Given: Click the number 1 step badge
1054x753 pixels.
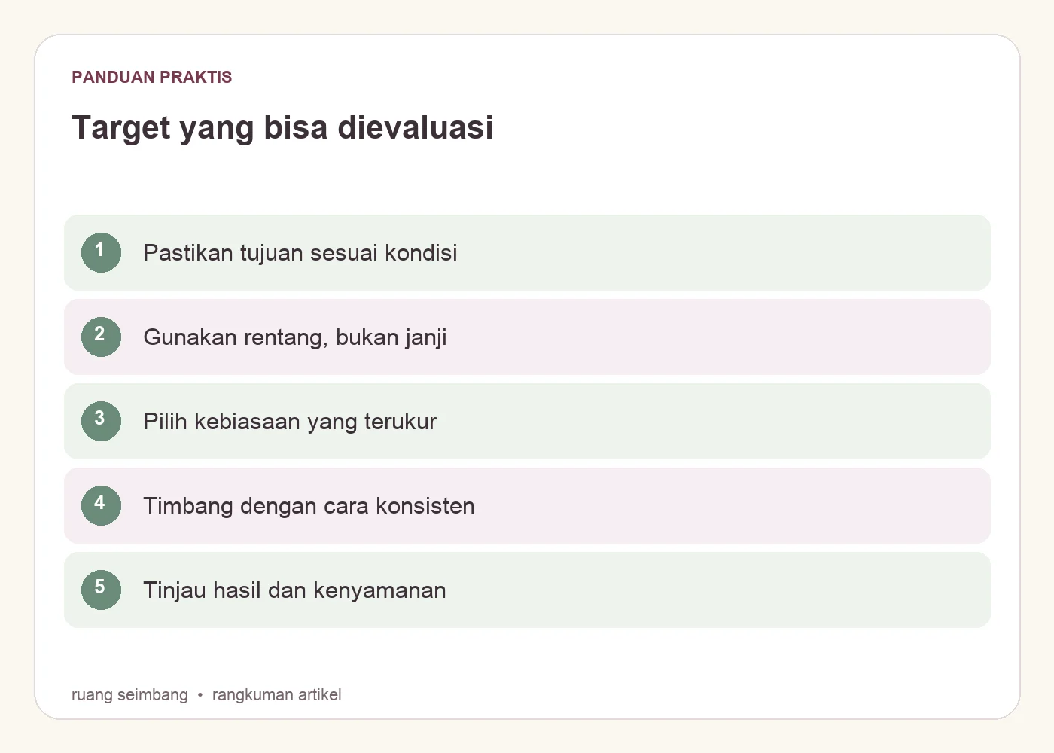Looking at the screenshot, I should (x=101, y=252).
